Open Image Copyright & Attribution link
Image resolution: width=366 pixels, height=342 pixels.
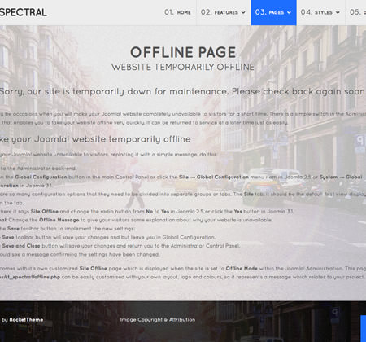pyautogui.click(x=158, y=320)
